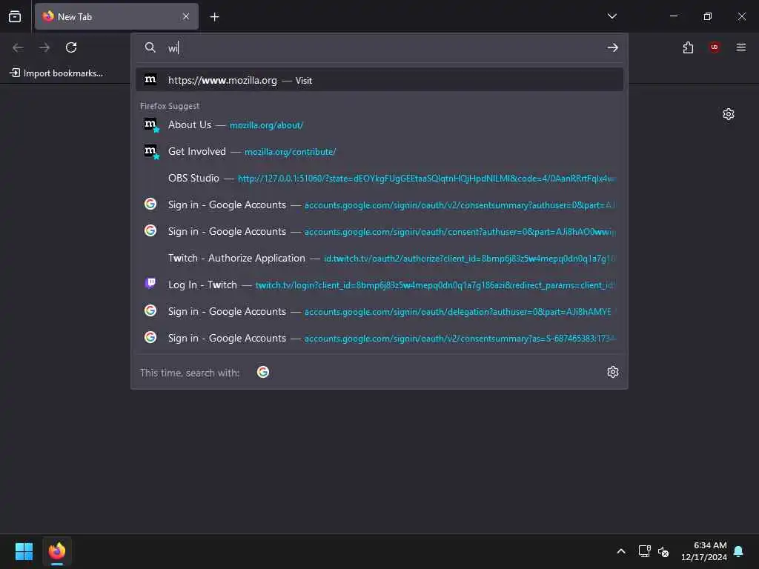Search with Google one-off engine icon

coord(263,372)
